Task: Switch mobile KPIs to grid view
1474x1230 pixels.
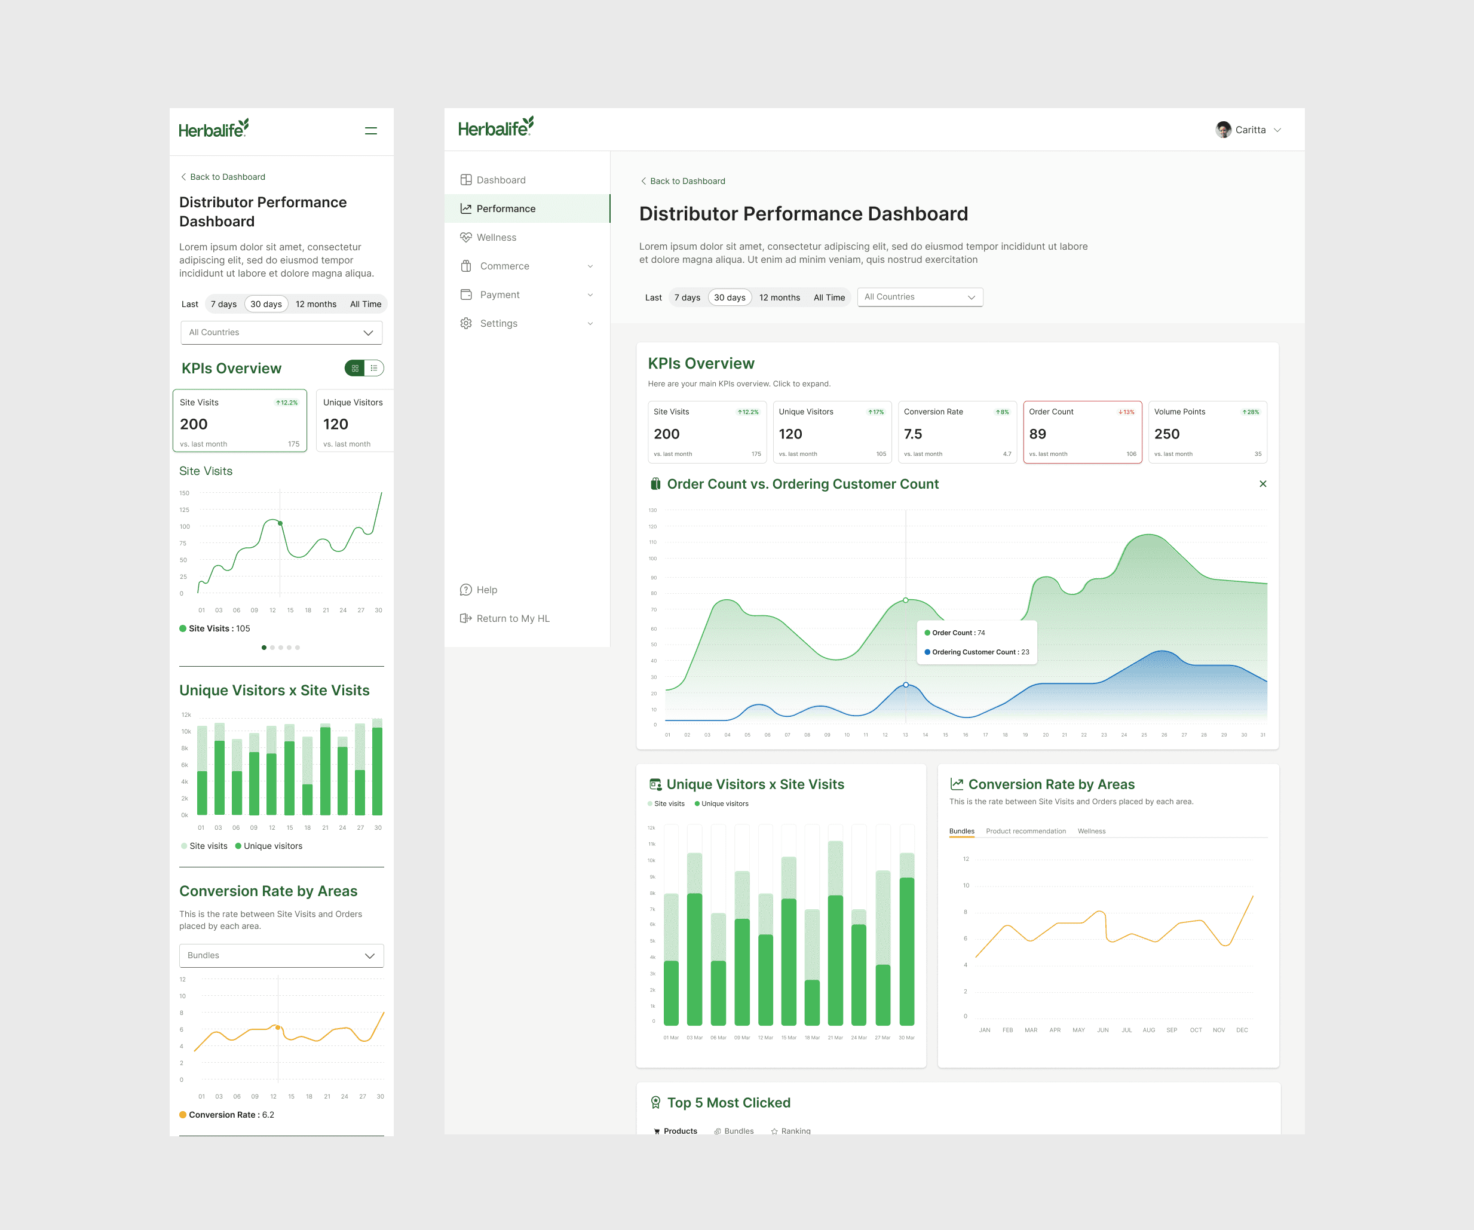Action: 355,367
